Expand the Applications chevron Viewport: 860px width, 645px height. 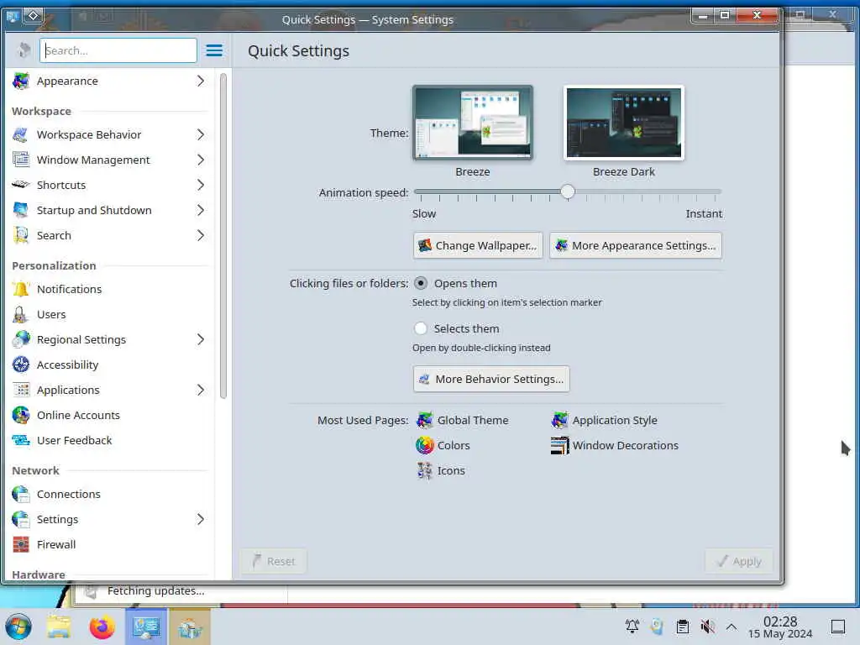click(201, 390)
